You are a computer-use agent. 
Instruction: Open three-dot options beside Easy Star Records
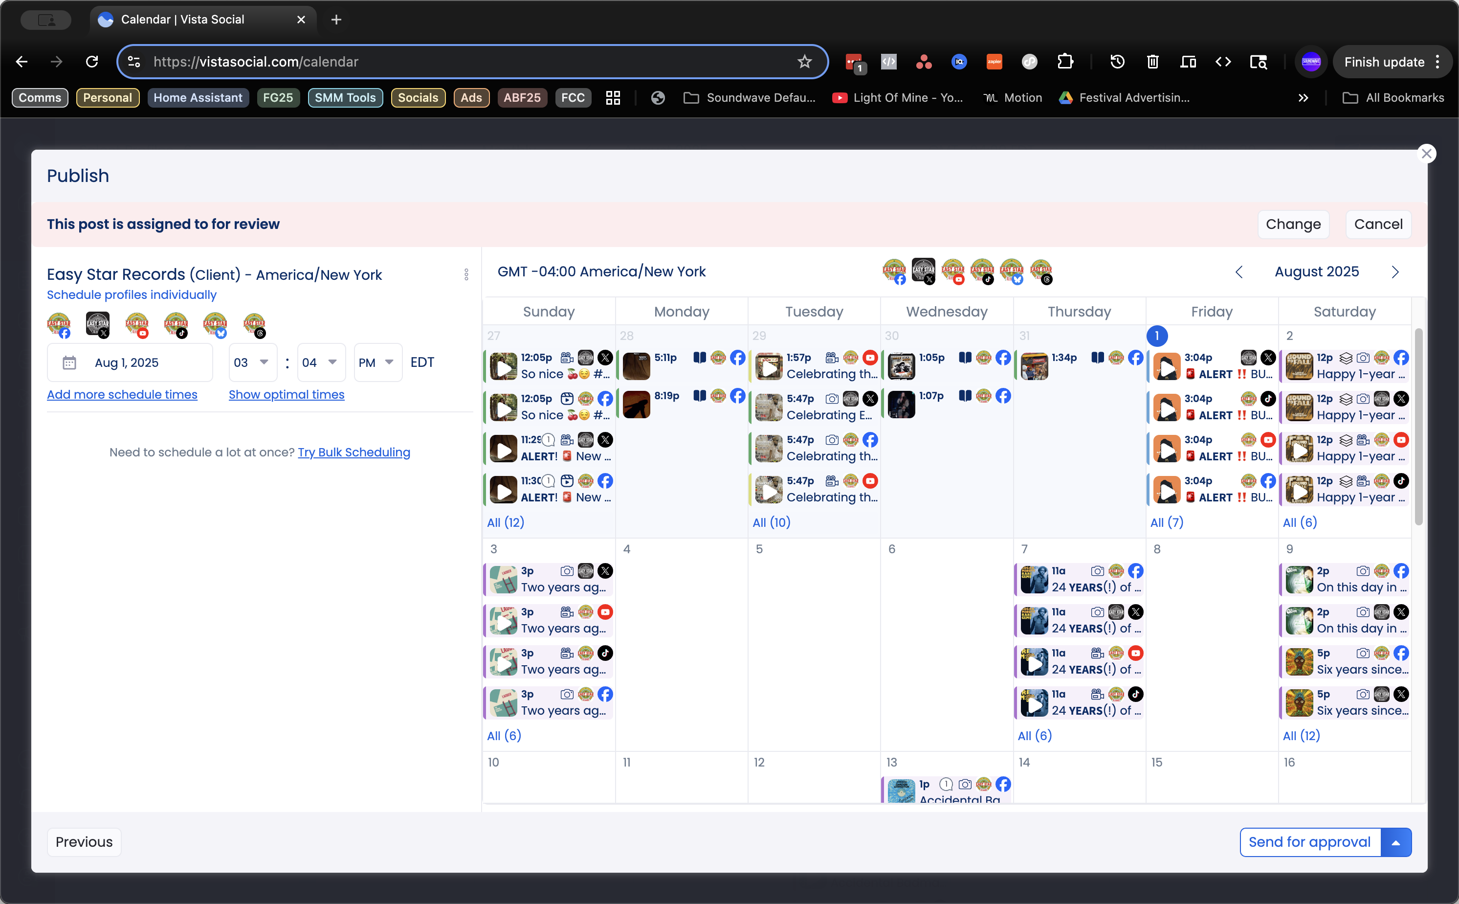click(x=466, y=274)
